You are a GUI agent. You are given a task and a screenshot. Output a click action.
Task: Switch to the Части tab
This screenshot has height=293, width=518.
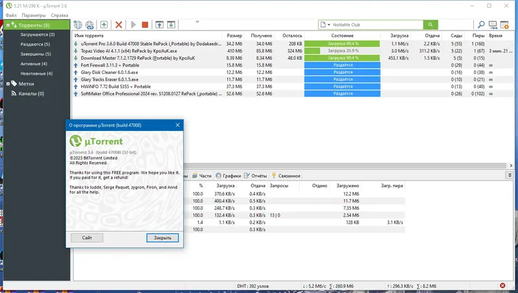point(202,176)
